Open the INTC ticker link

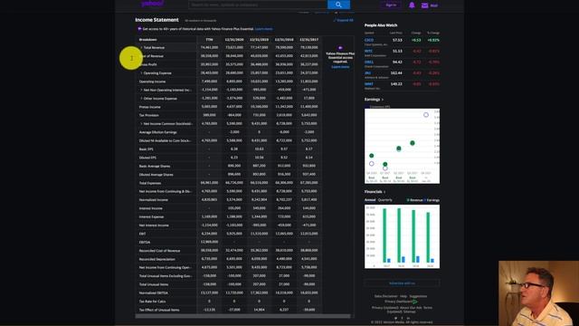368,51
